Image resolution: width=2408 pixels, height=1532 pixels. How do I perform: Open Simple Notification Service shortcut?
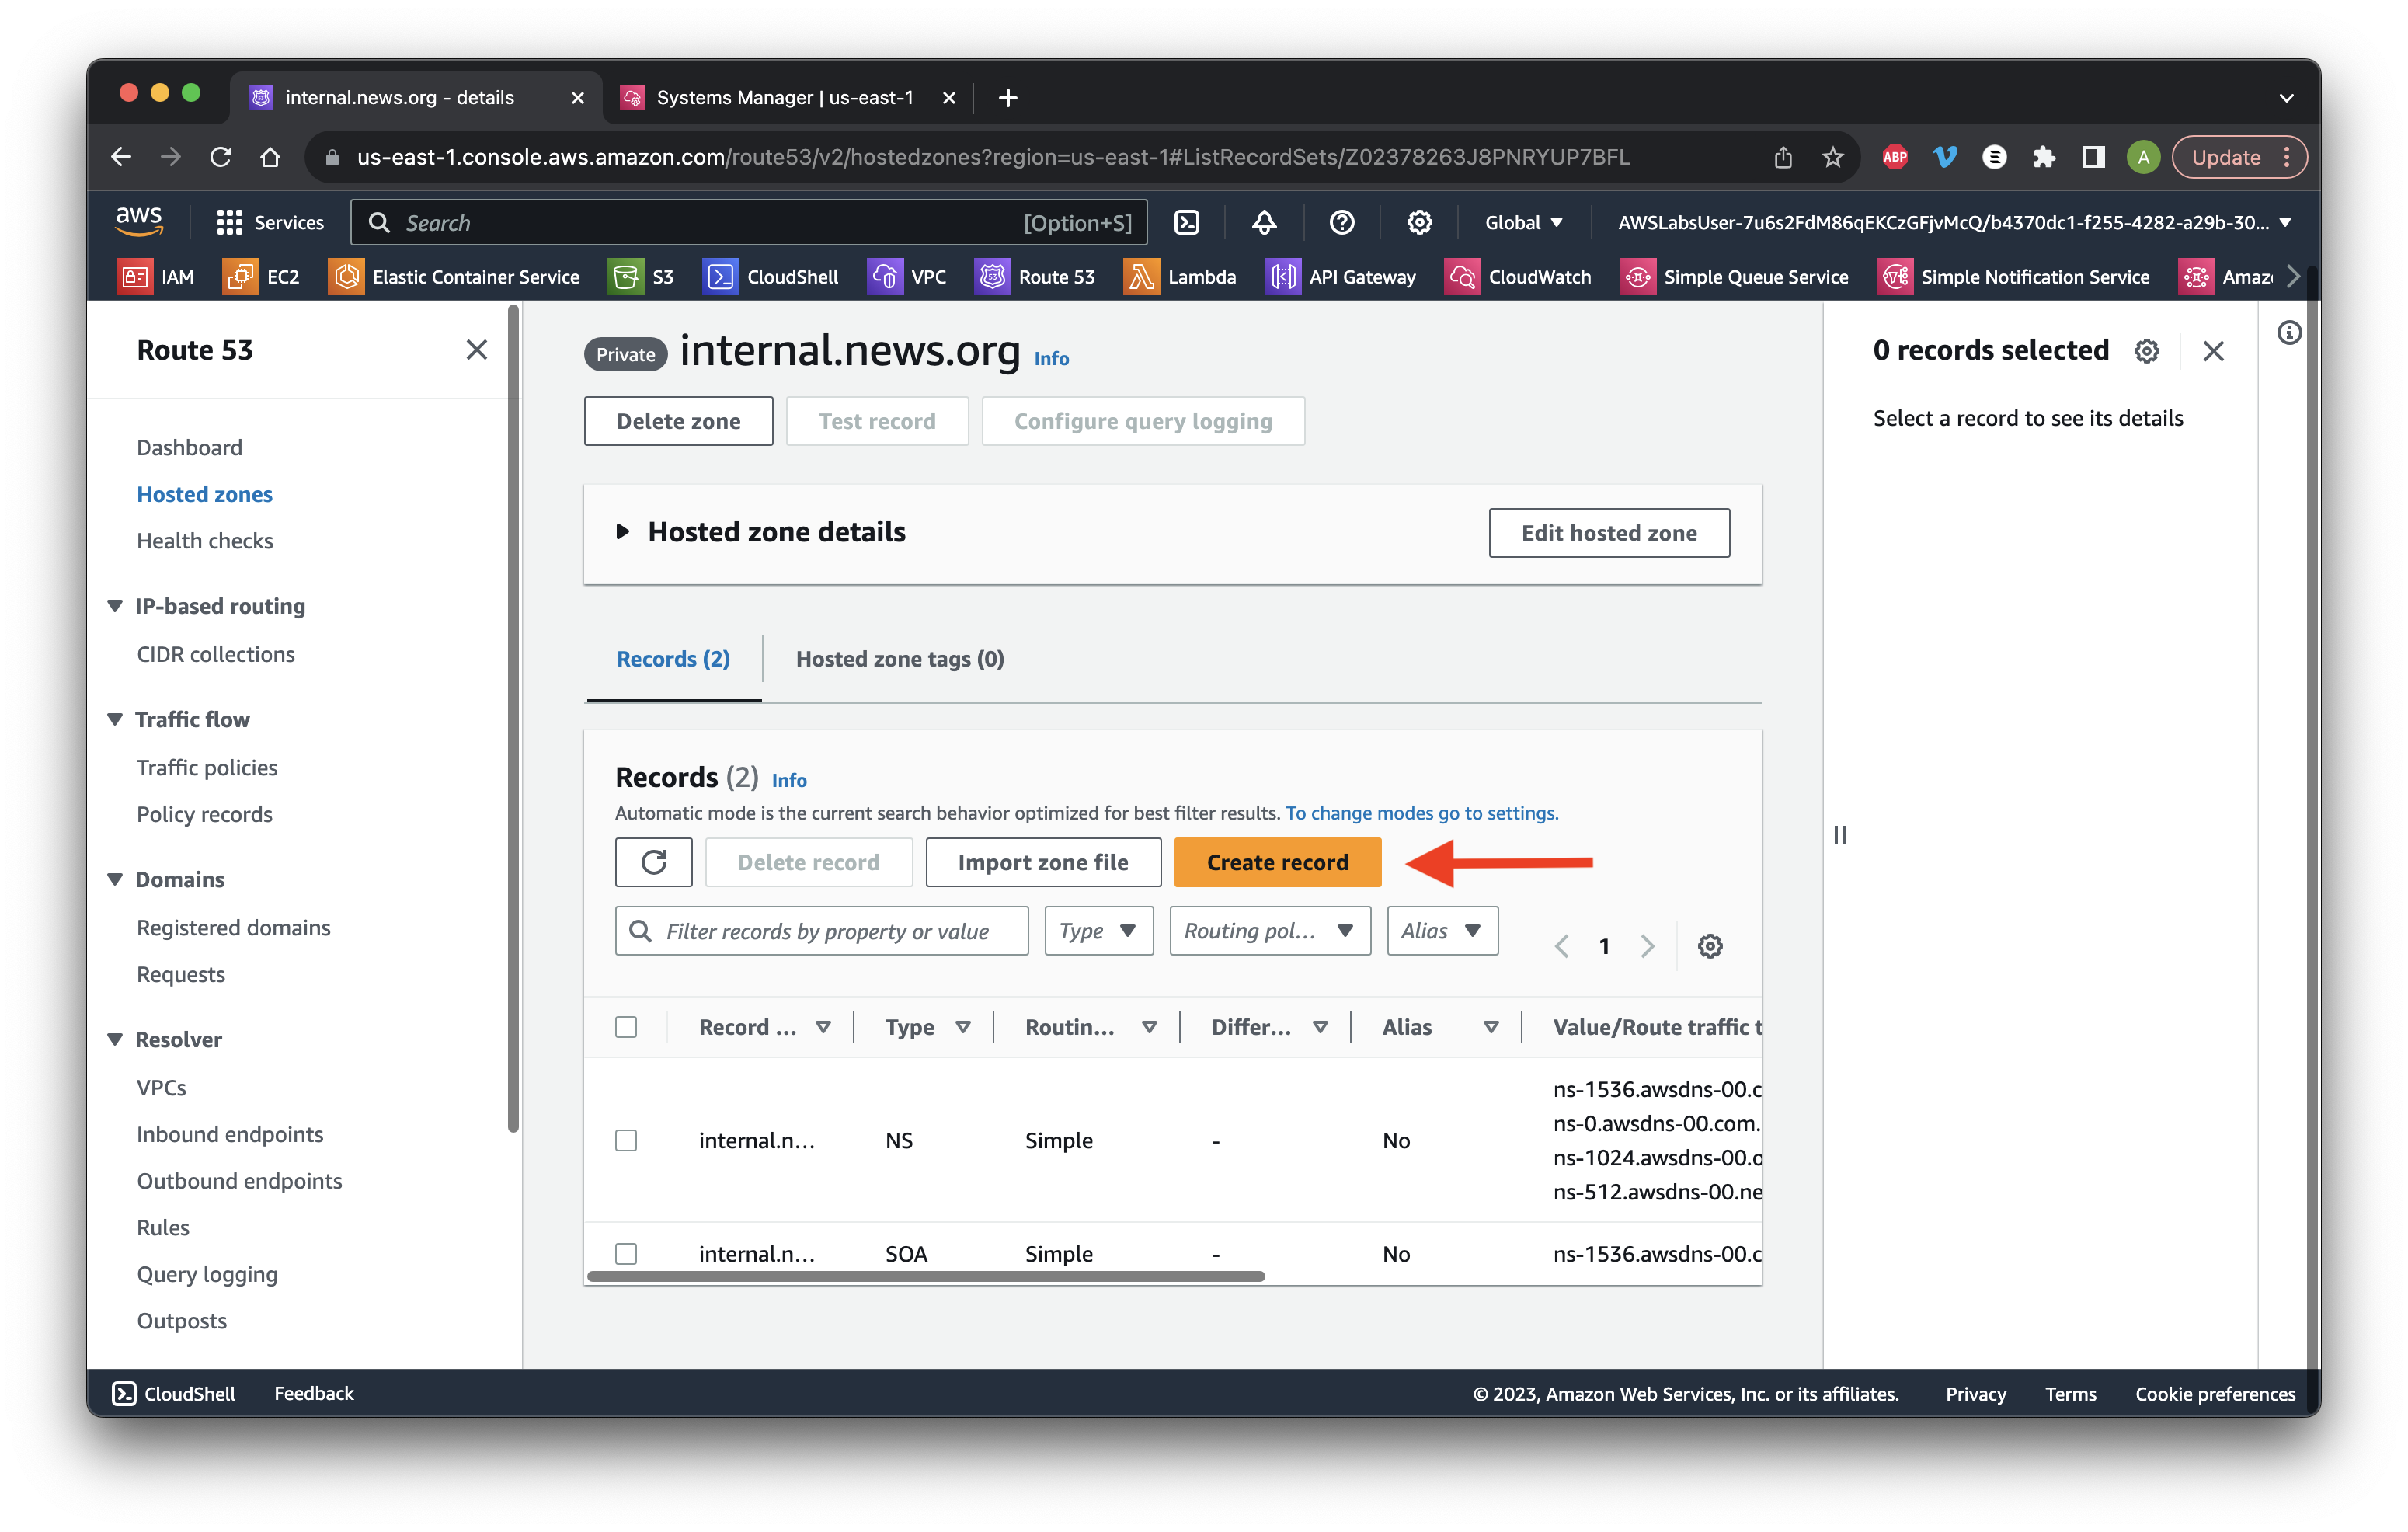point(2014,277)
